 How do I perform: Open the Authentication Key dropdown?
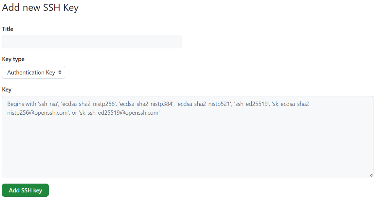click(33, 73)
